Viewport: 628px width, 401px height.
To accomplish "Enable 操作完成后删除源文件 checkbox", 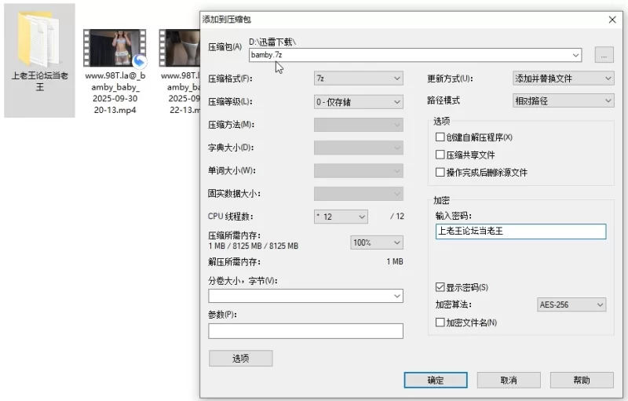I will coord(440,173).
